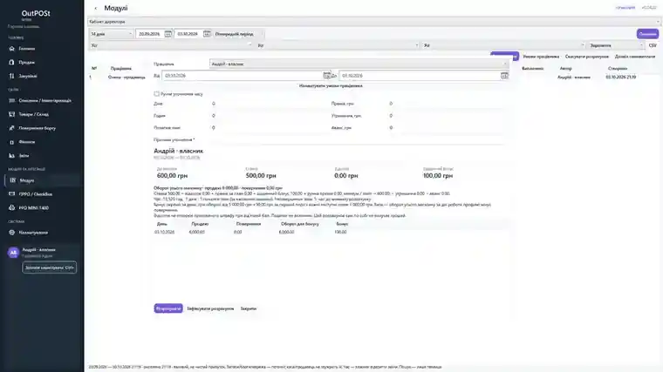The height and width of the screenshot is (372, 663).
Task: Open Умови працівника link
Action: pyautogui.click(x=541, y=57)
